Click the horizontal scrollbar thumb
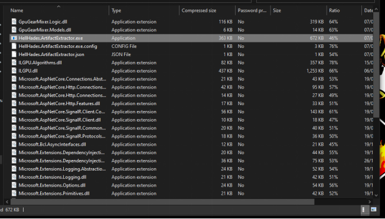 pyautogui.click(x=162, y=201)
